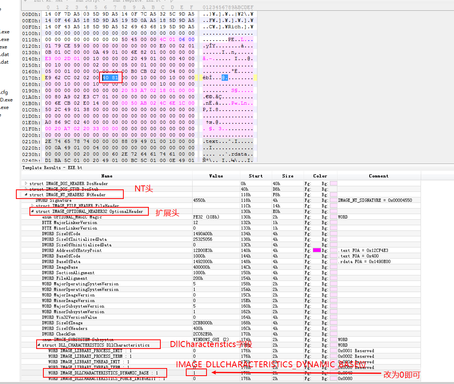
Task: Click the Value column header
Action: click(x=216, y=176)
